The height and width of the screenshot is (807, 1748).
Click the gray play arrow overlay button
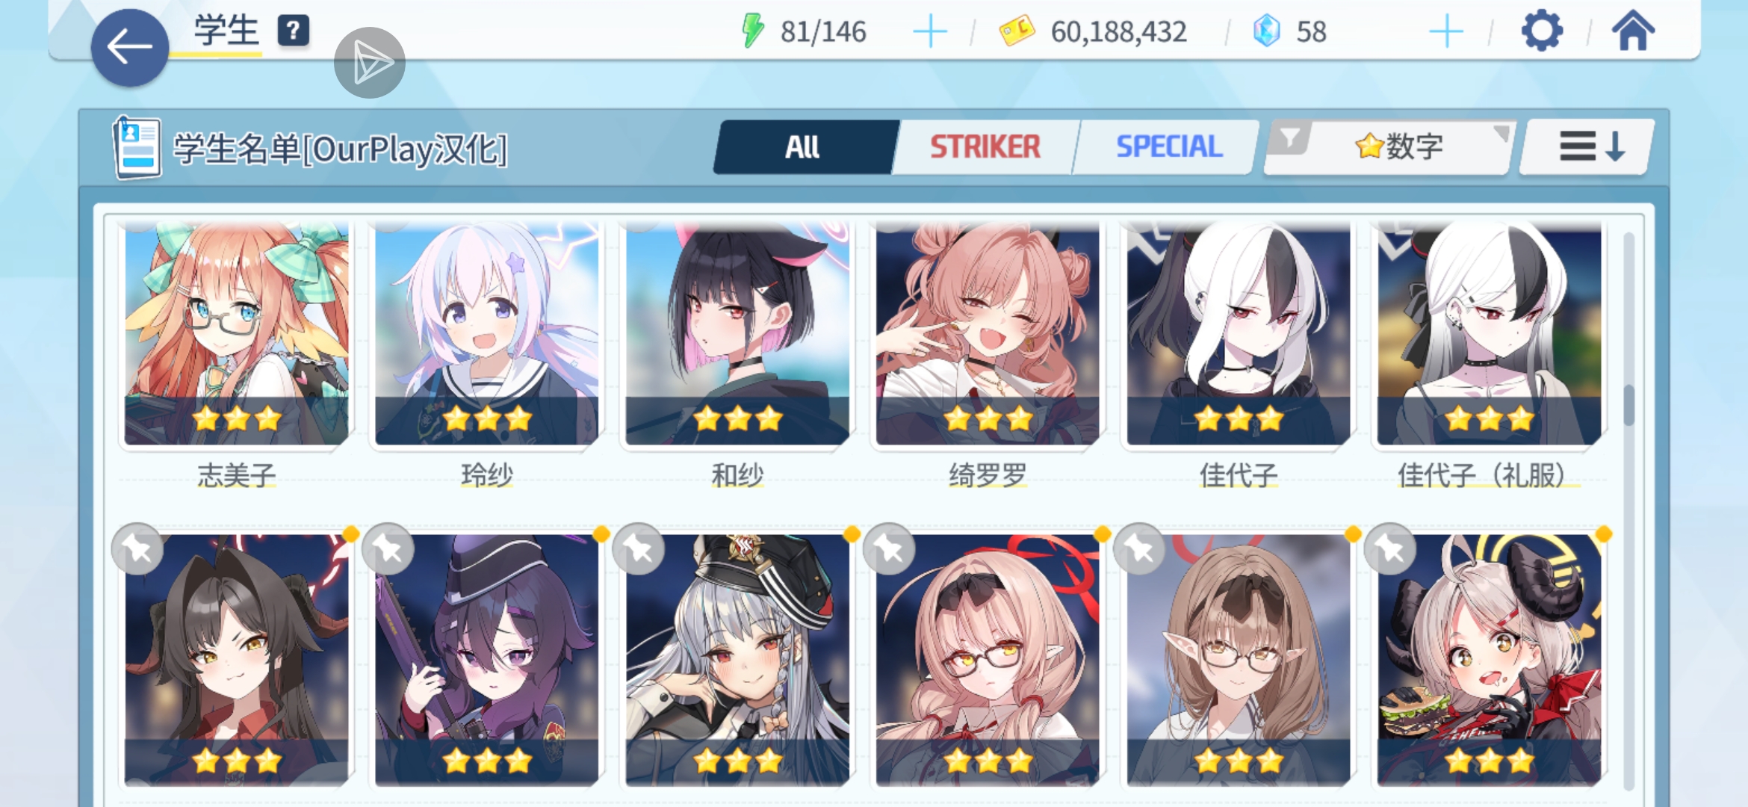(370, 63)
